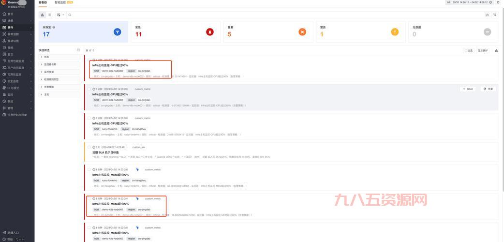Tick the checkbox of the demo-k8s-node001 MEM event
The image size is (504, 242).
point(89,198)
